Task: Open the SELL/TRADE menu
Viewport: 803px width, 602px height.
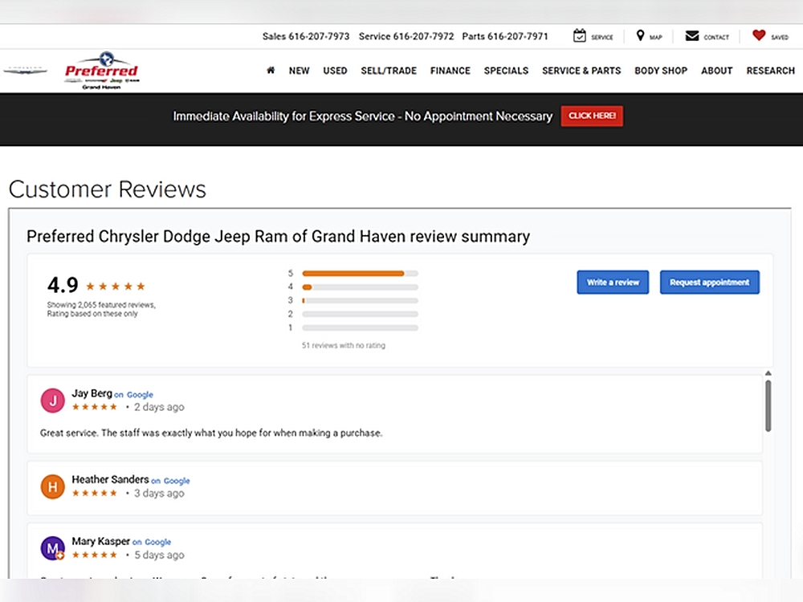Action: click(x=389, y=71)
